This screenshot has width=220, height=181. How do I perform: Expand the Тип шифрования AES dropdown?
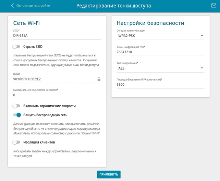160,68
